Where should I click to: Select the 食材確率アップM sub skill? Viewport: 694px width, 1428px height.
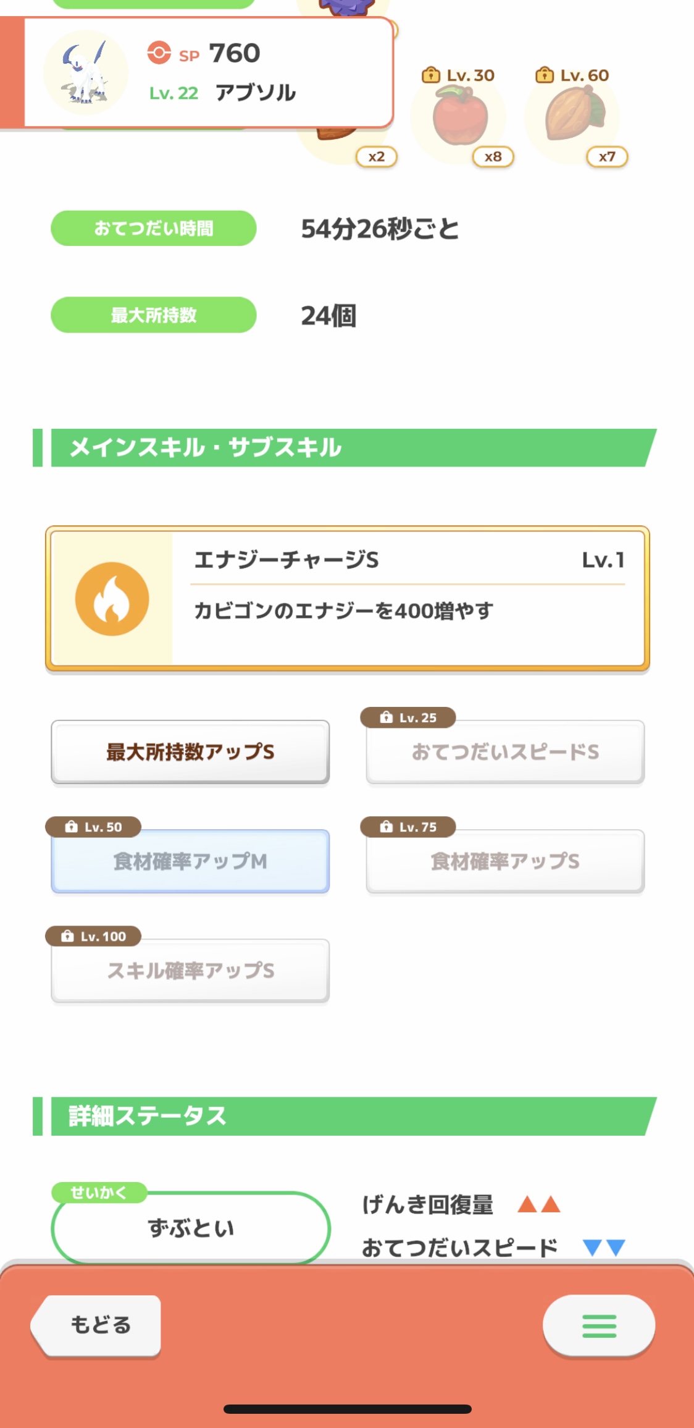coord(190,861)
